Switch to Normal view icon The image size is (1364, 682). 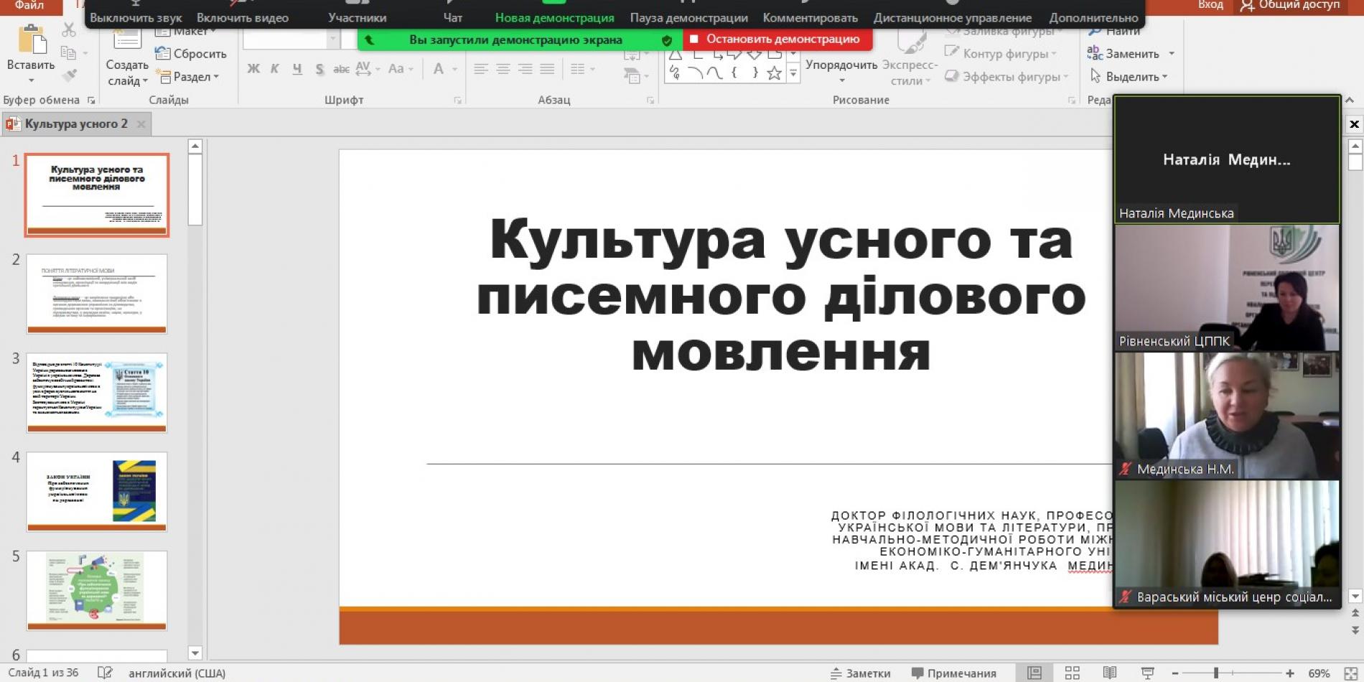click(1034, 673)
